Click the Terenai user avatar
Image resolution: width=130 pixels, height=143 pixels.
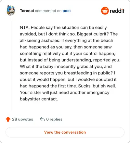[x=11, y=10]
